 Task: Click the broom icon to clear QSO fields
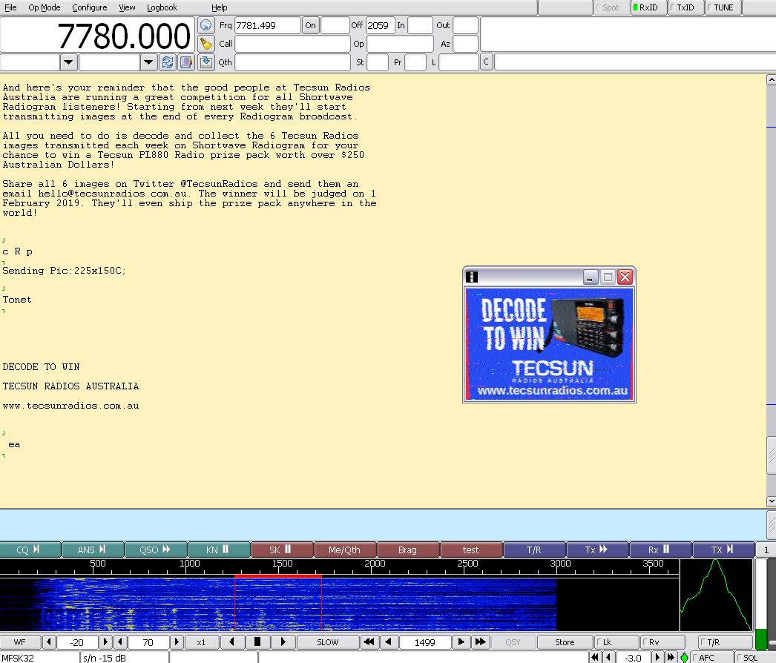click(x=206, y=44)
